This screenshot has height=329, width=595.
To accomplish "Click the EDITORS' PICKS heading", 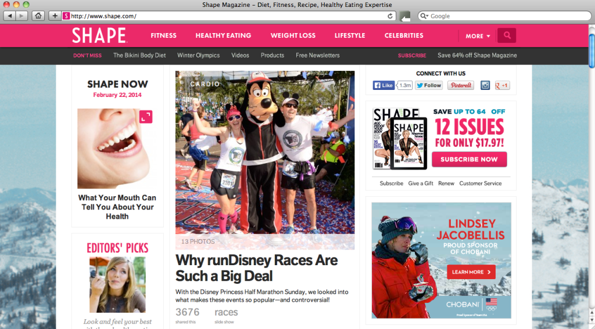I will [117, 248].
